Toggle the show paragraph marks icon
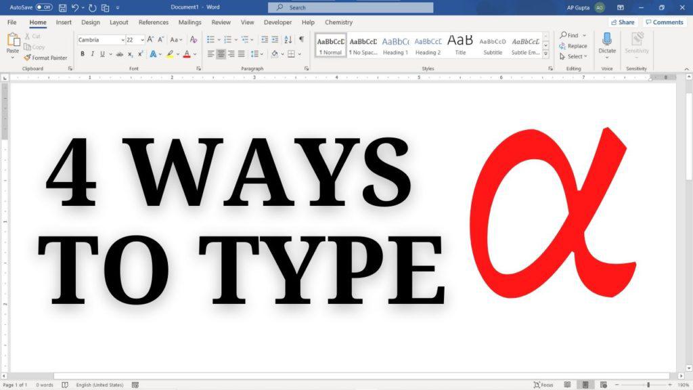This screenshot has height=390, width=693. coord(302,39)
